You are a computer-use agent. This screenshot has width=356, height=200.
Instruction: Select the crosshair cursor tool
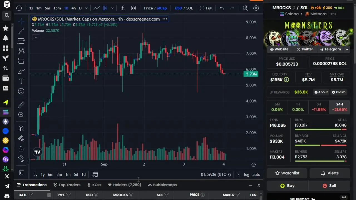point(21,21)
